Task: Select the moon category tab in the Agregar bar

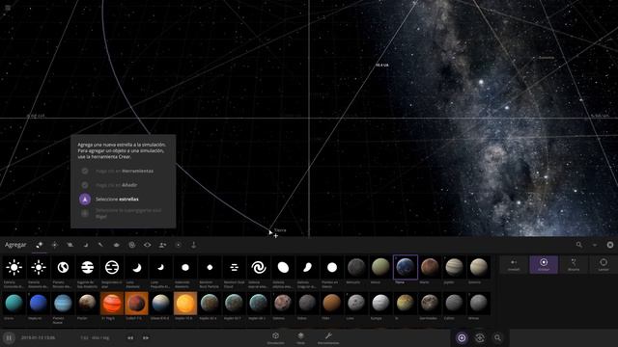Action: [x=86, y=245]
